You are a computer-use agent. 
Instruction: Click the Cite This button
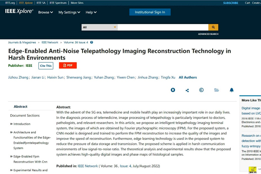pyautogui.click(x=46, y=65)
